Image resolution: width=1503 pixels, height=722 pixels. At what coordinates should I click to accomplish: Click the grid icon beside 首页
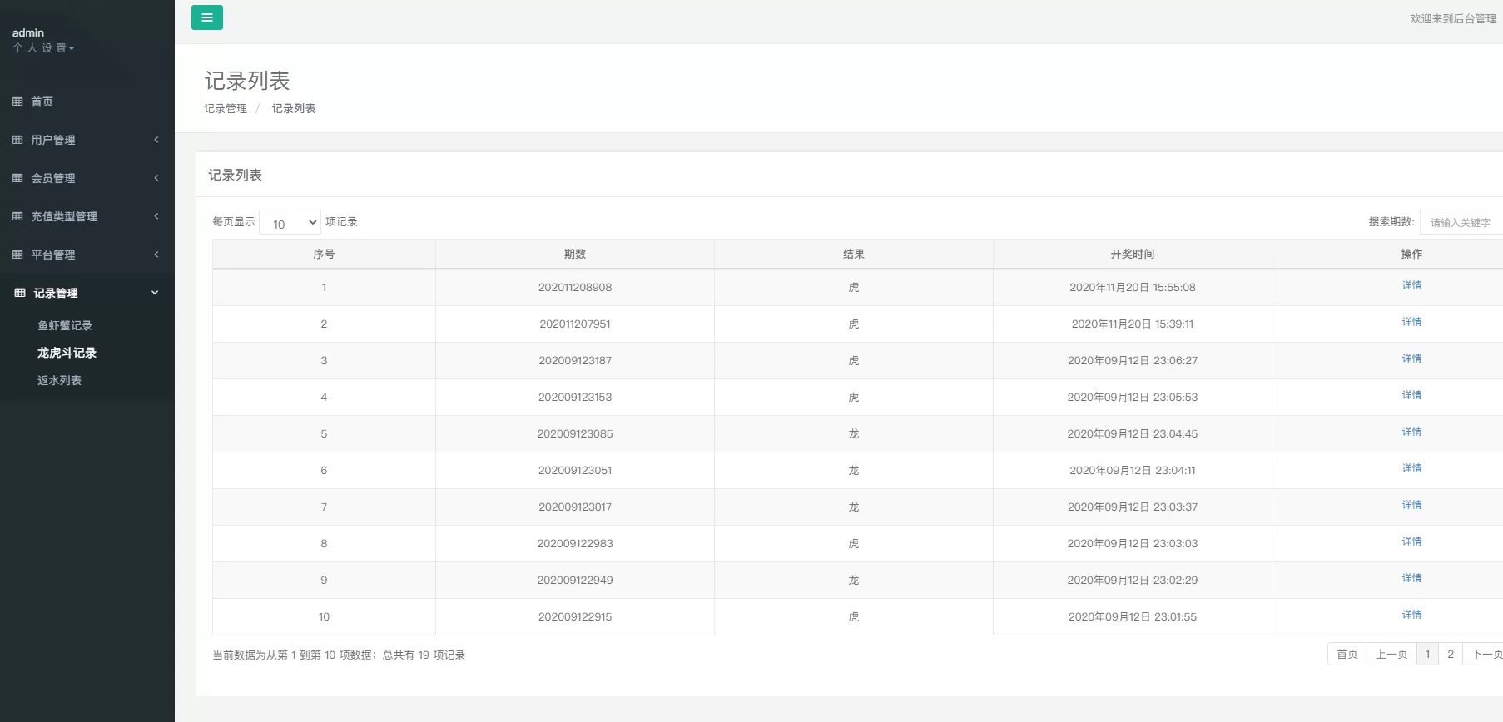[x=17, y=101]
